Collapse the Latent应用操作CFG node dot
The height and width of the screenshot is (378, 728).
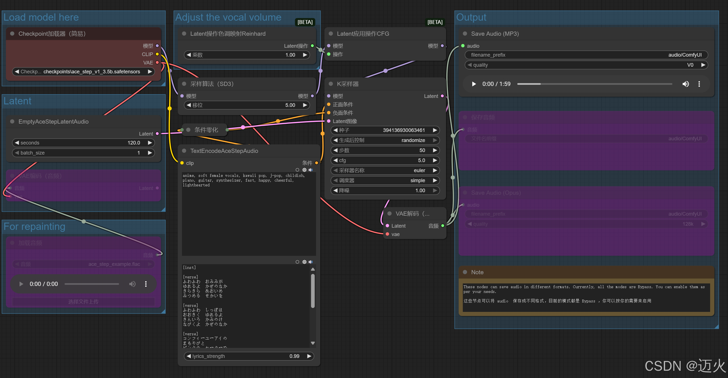[331, 33]
